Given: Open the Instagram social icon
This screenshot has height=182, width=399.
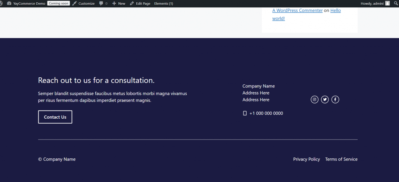Looking at the screenshot, I should pyautogui.click(x=314, y=100).
